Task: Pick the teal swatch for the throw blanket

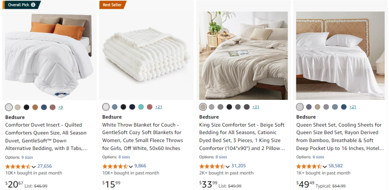Action: point(141,107)
